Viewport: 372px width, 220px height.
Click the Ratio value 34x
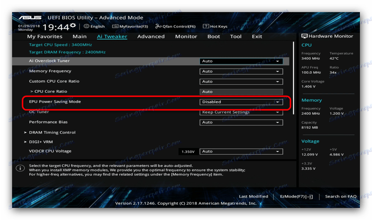[333, 72]
